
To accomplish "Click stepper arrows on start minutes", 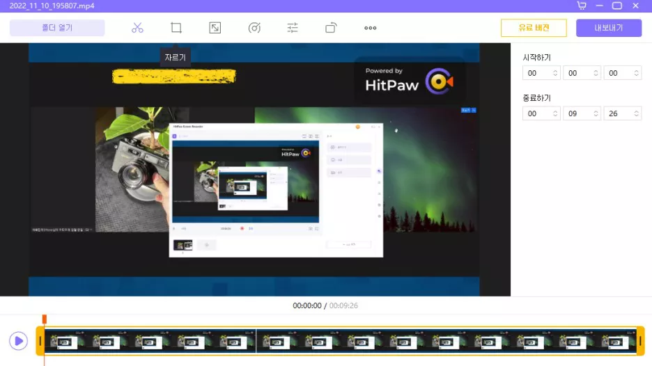I will pos(596,73).
